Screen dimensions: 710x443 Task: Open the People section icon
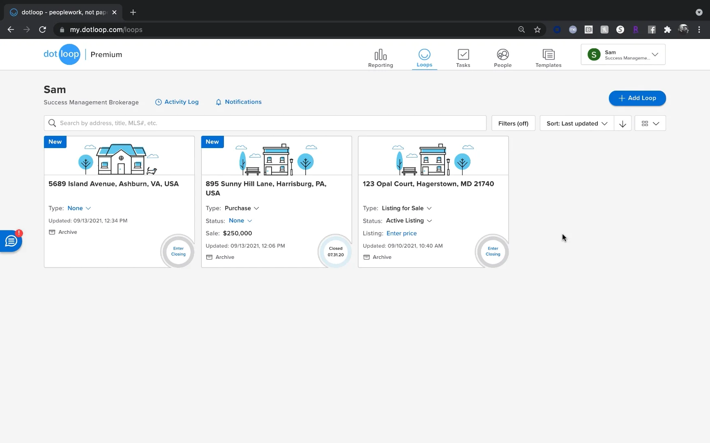(503, 55)
